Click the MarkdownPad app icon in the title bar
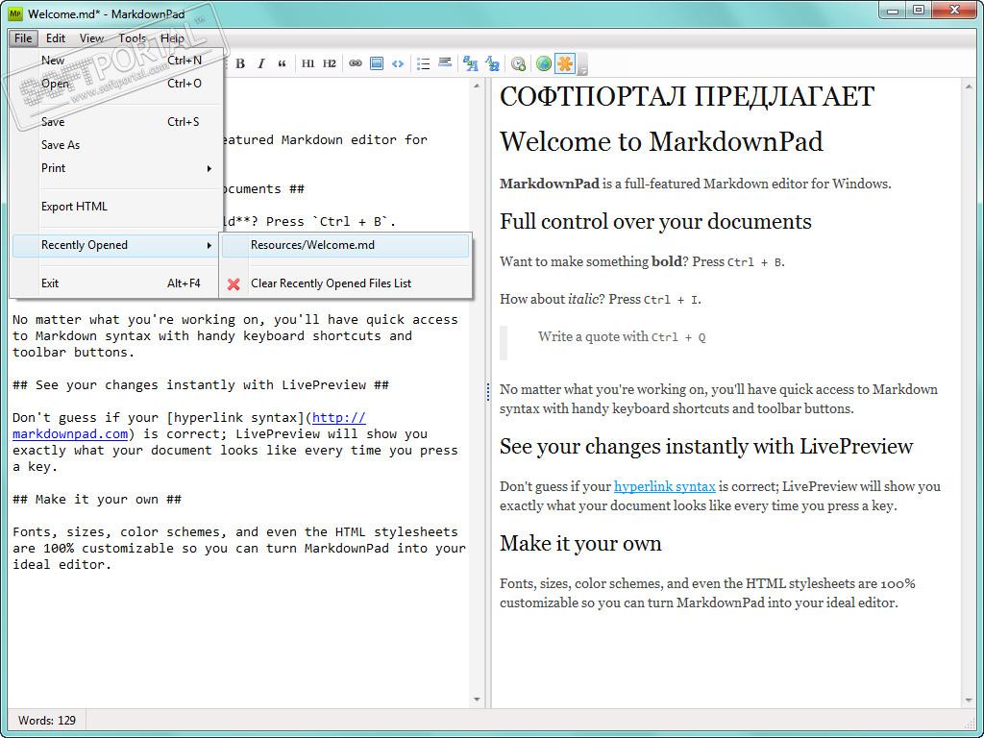This screenshot has height=738, width=984. point(15,13)
